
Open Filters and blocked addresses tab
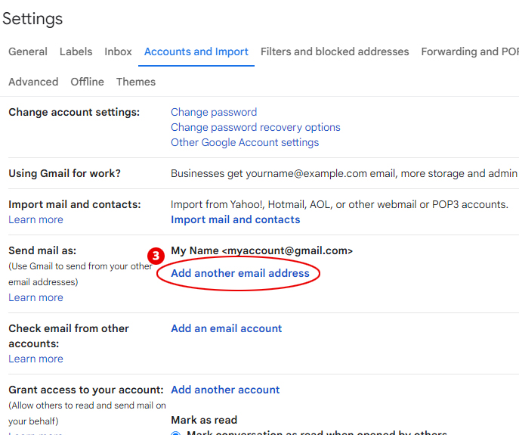[335, 51]
